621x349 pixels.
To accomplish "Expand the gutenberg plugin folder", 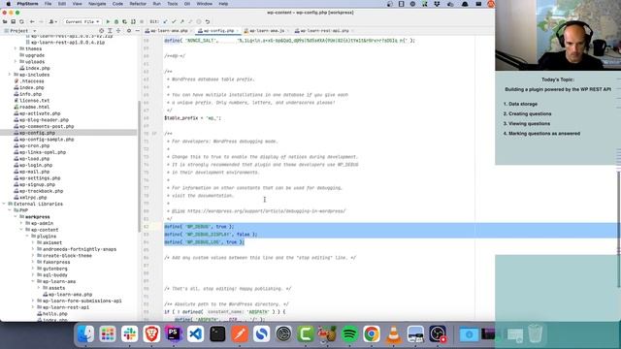I will pyautogui.click(x=33, y=269).
